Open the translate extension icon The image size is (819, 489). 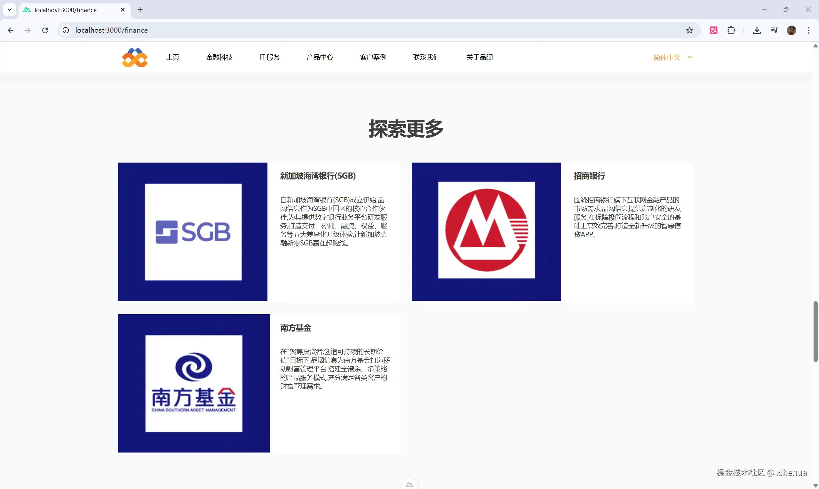point(713,30)
